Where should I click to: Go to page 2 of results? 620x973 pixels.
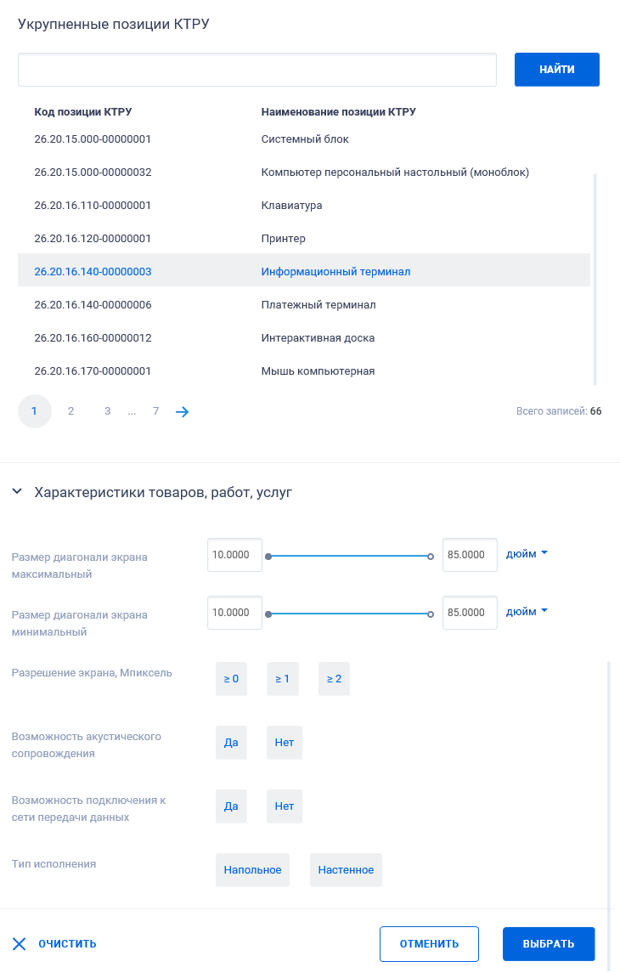tap(70, 411)
